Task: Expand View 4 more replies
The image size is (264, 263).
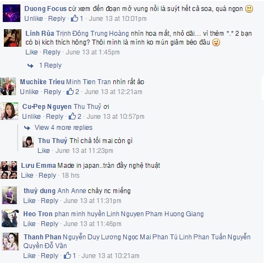Action: 63,128
